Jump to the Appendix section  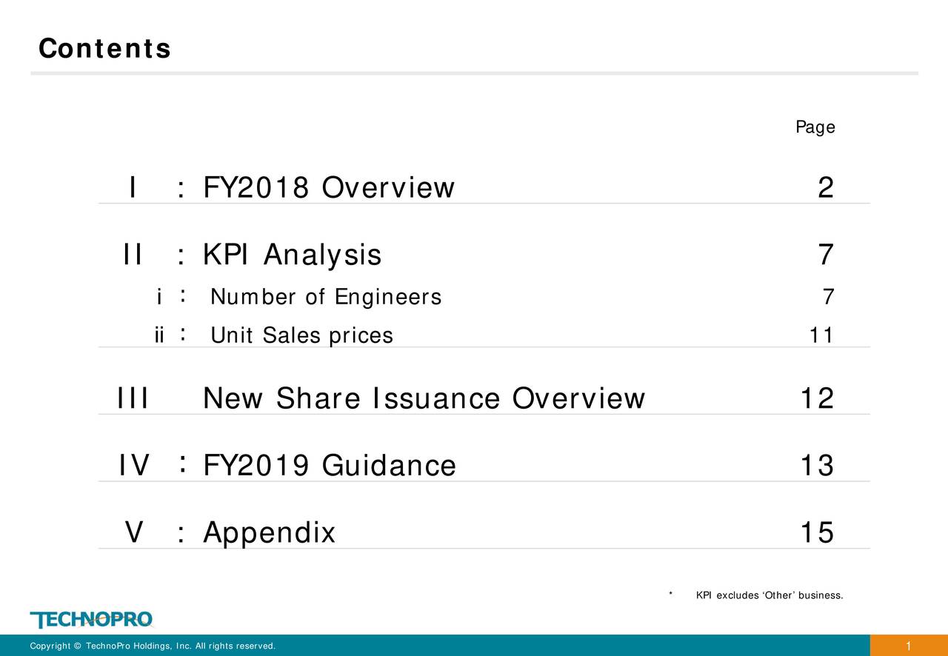pyautogui.click(x=269, y=532)
